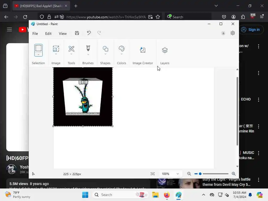Click the Firefox Search box
Viewport: 268px width, 201px height.
click(188, 17)
